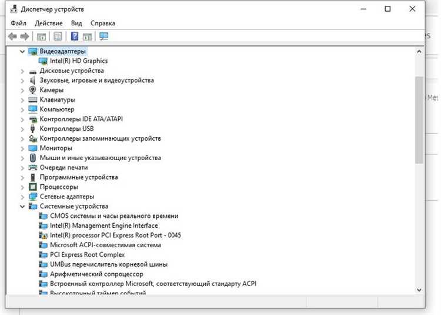This screenshot has height=315, width=441.
Task: Click the Device Manager title bar app icon
Action: pyautogui.click(x=14, y=9)
